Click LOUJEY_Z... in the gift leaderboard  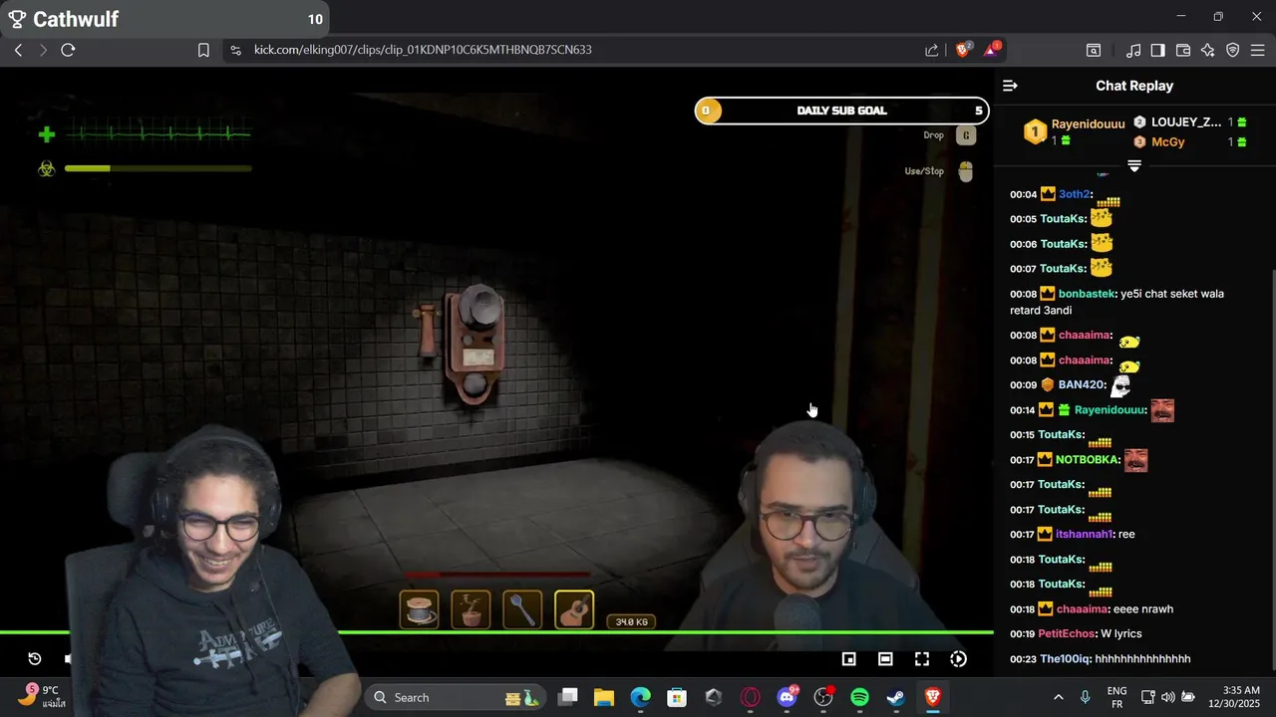pos(1186,122)
